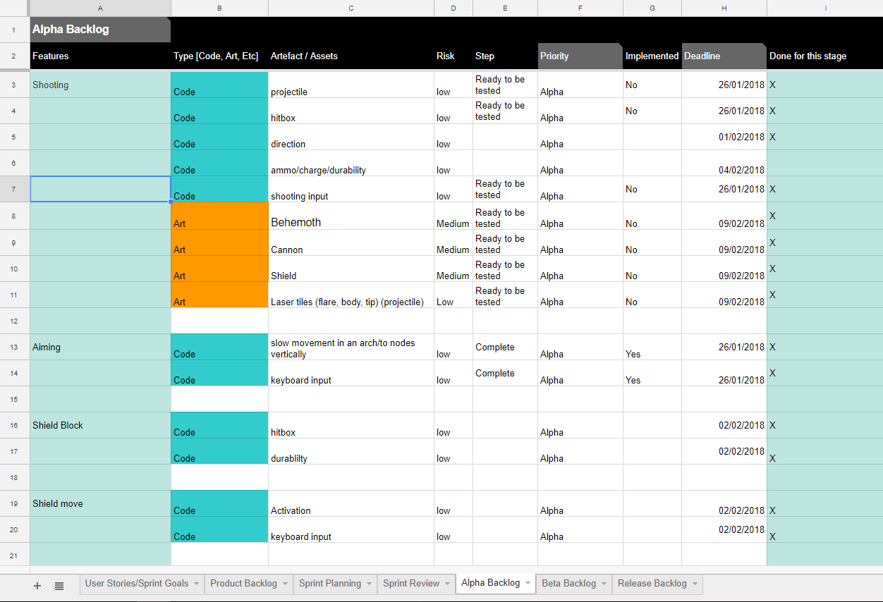Select the Deadline heading cell
The image size is (883, 602).
pos(724,56)
